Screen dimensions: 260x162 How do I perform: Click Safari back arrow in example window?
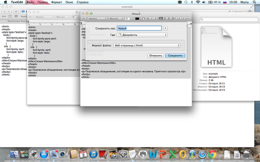pos(4,11)
